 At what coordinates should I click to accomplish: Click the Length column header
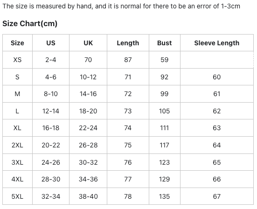coord(128,43)
